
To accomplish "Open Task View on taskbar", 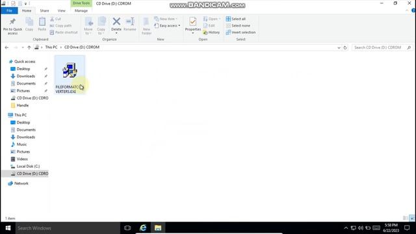I will (127, 228).
